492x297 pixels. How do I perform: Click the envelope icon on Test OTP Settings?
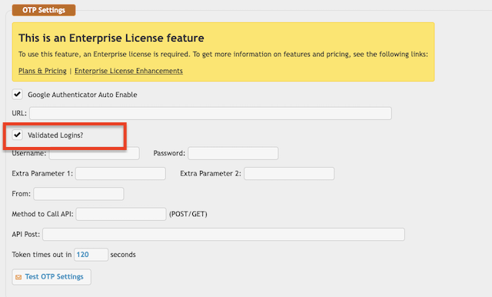pyautogui.click(x=18, y=277)
